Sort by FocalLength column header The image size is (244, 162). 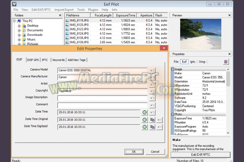[102, 15]
